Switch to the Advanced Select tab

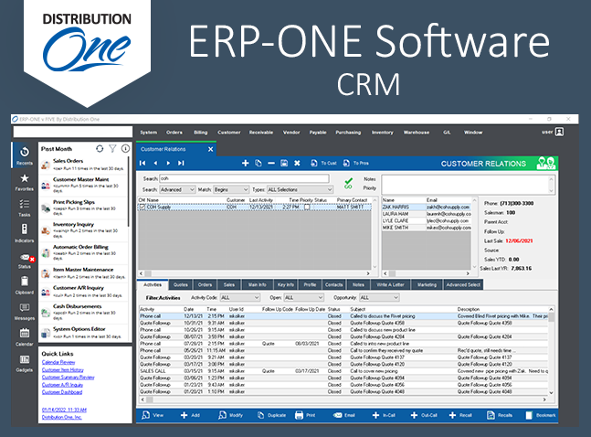tap(463, 284)
